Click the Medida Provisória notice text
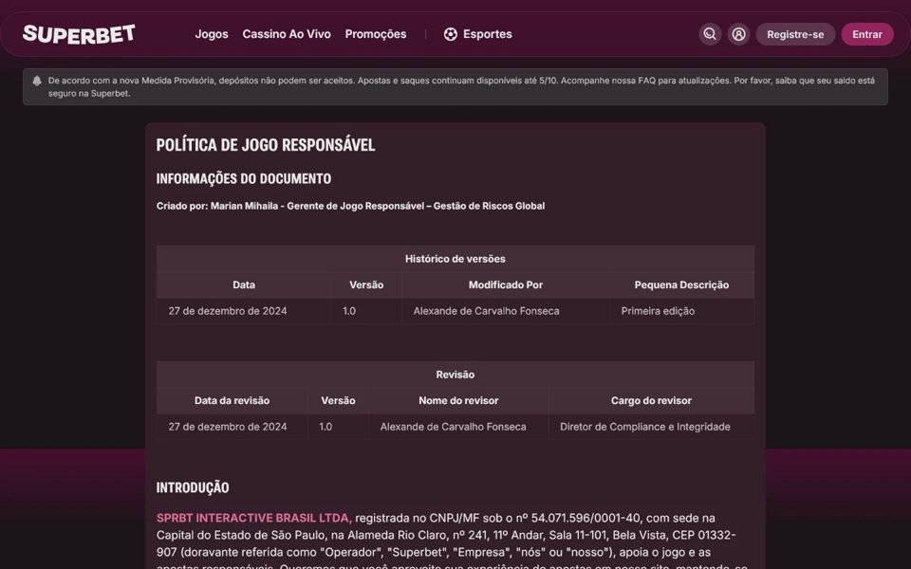Screen dimensions: 911x569 point(461,87)
